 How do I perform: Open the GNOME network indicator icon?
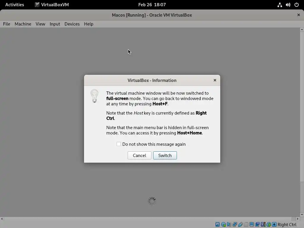point(280,5)
